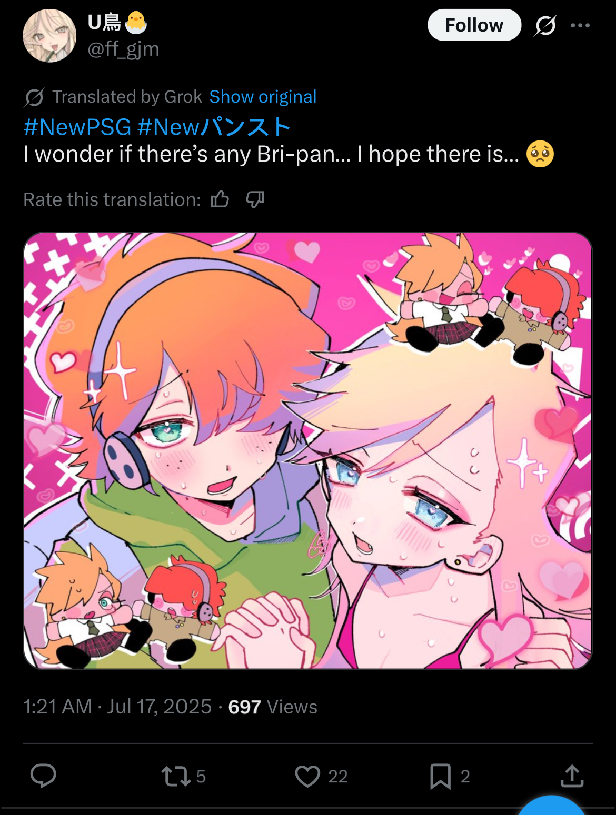Click the Grok icon beside Follow

pos(545,25)
